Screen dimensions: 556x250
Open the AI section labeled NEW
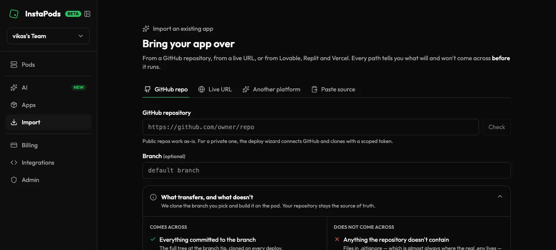[x=48, y=88]
